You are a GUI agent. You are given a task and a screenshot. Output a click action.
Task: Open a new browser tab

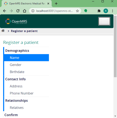tap(56, 4)
